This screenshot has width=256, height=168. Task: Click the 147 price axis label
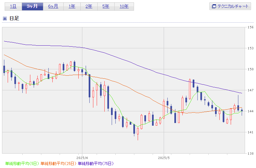[x=250, y=90]
